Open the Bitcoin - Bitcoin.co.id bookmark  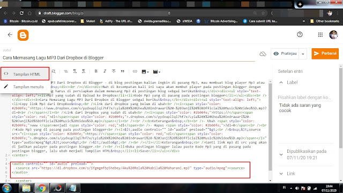tap(21, 21)
